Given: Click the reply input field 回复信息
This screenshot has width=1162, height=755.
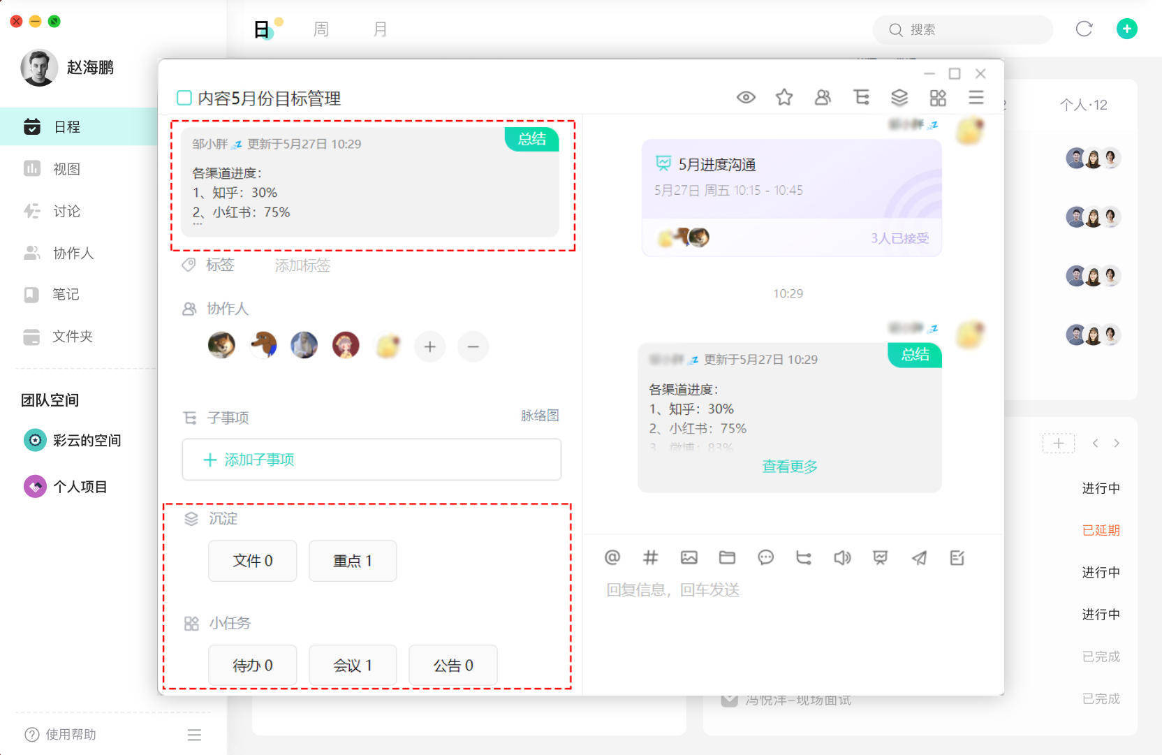Looking at the screenshot, I should pos(673,590).
